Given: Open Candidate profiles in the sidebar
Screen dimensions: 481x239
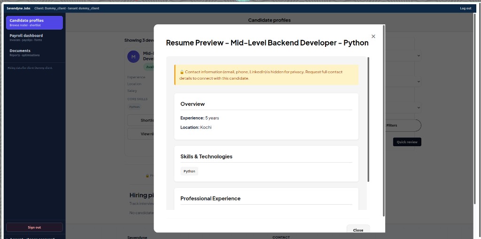Looking at the screenshot, I should pyautogui.click(x=34, y=22).
